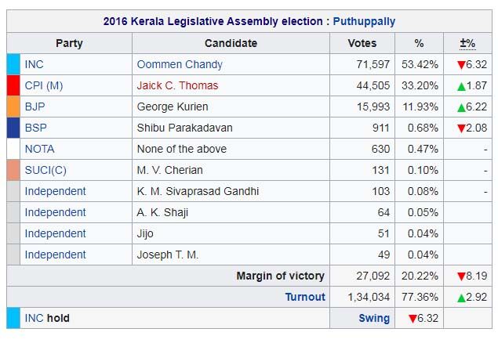The height and width of the screenshot is (343, 498).
Task: Open Jaick C. Thomas red link
Action: [x=177, y=85]
